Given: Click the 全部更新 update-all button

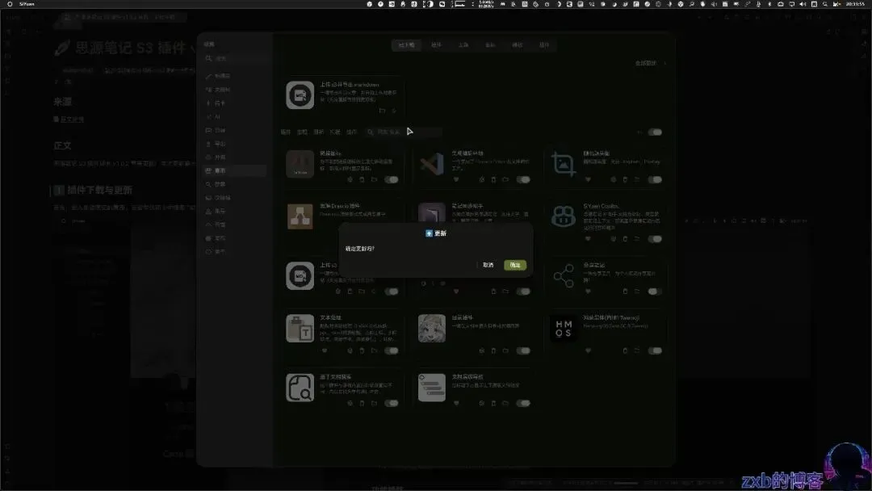Looking at the screenshot, I should (x=646, y=63).
